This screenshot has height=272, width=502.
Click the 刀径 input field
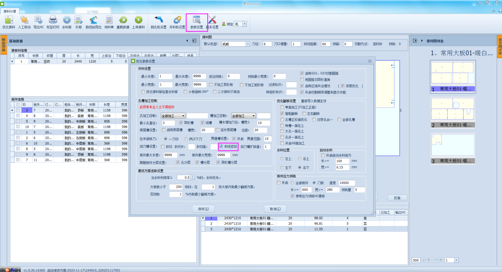tap(267, 44)
